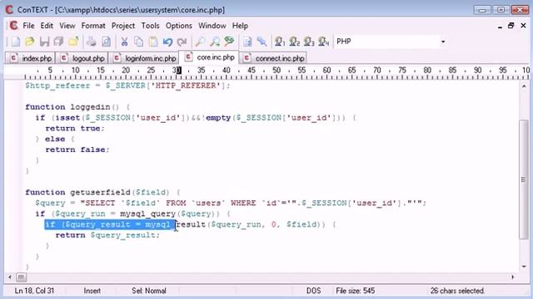Screen dimensions: 533x299
Task: Open the Tools menu
Action: 150,26
